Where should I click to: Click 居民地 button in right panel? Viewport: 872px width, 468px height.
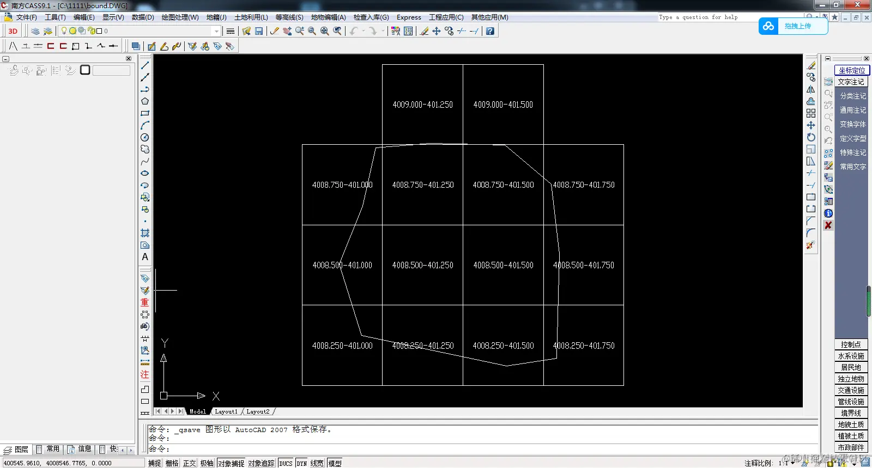(x=851, y=367)
